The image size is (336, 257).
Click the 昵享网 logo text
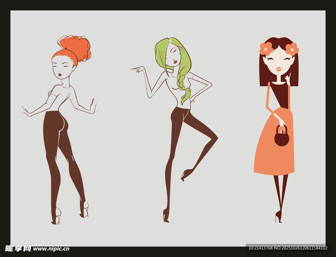(x=18, y=248)
